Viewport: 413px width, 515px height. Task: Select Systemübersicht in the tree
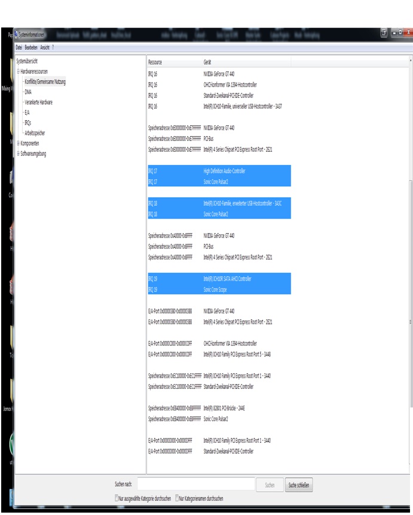click(x=27, y=61)
